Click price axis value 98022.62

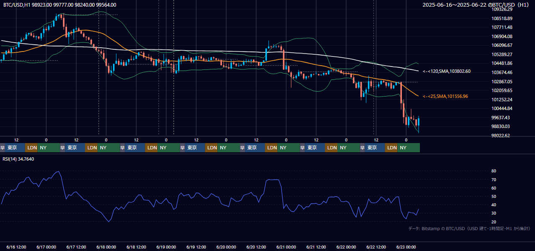pos(501,136)
